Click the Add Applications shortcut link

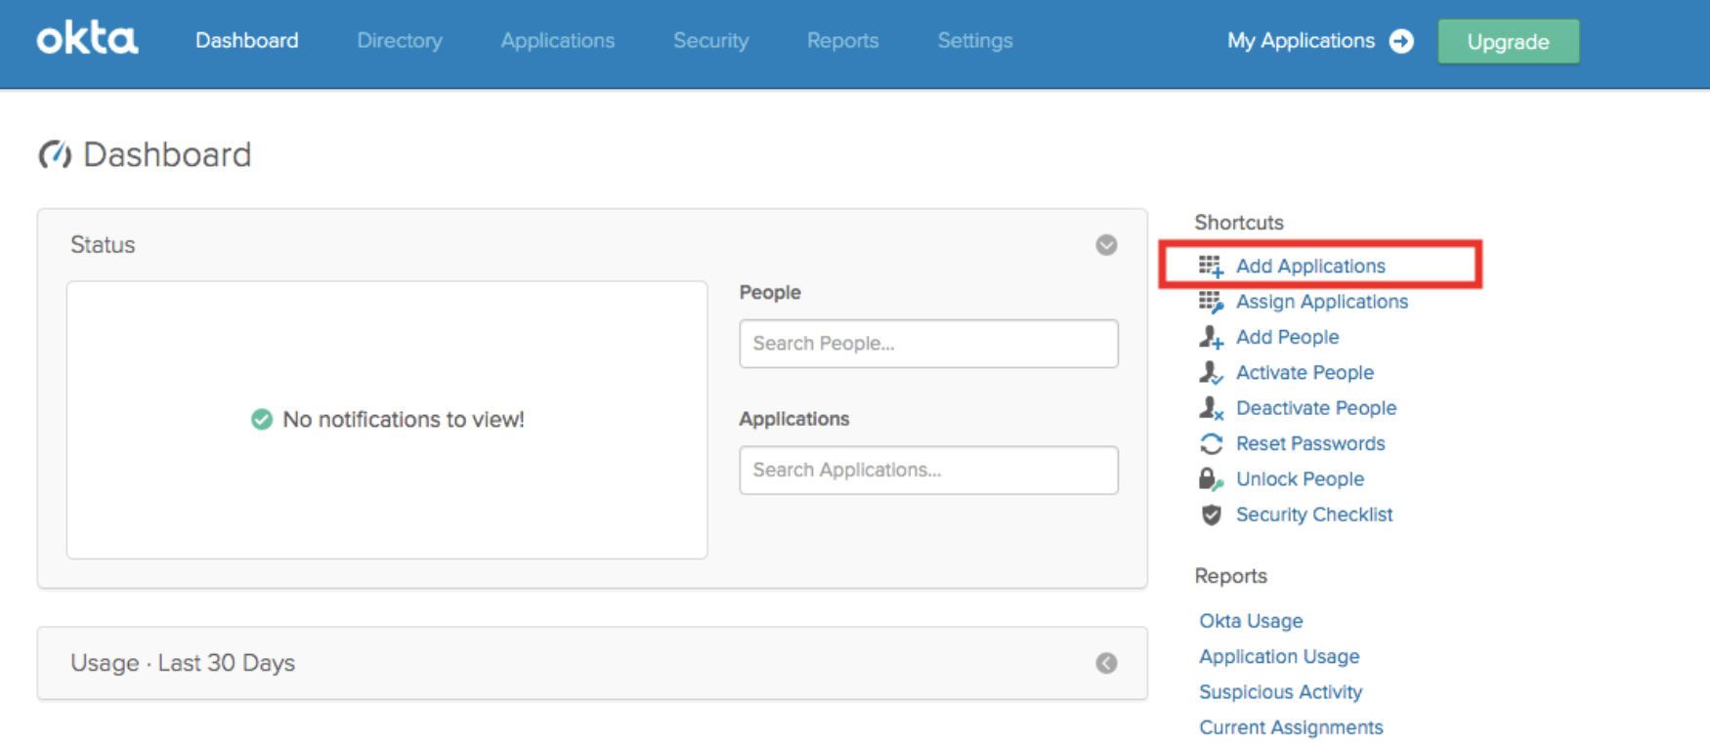coord(1310,266)
